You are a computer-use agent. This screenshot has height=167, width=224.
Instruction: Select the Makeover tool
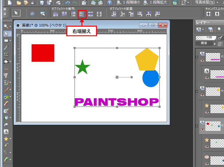point(6,75)
